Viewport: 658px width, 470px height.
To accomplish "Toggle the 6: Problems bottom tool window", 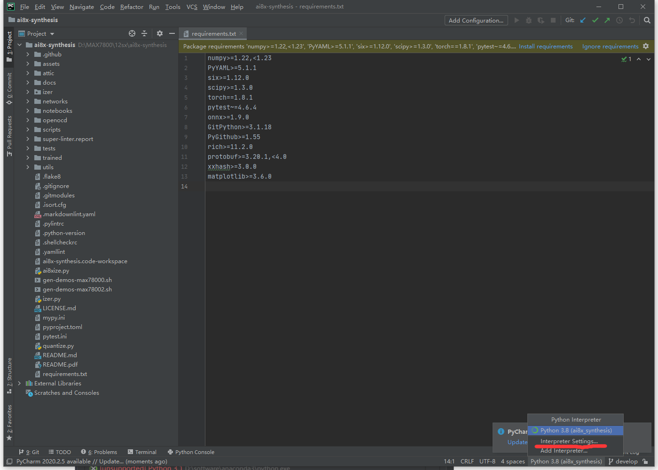I will pyautogui.click(x=99, y=452).
